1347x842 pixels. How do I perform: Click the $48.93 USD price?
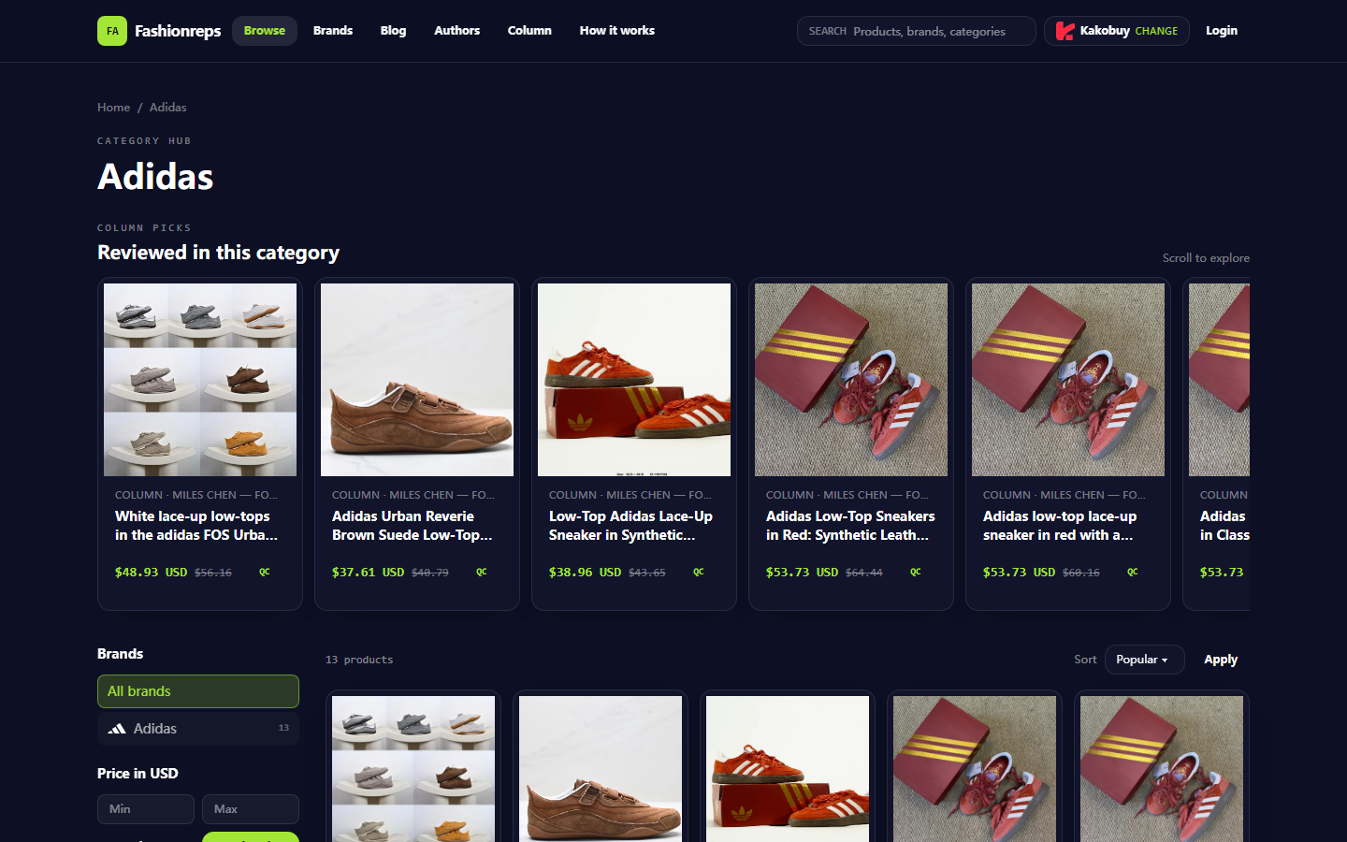[151, 572]
